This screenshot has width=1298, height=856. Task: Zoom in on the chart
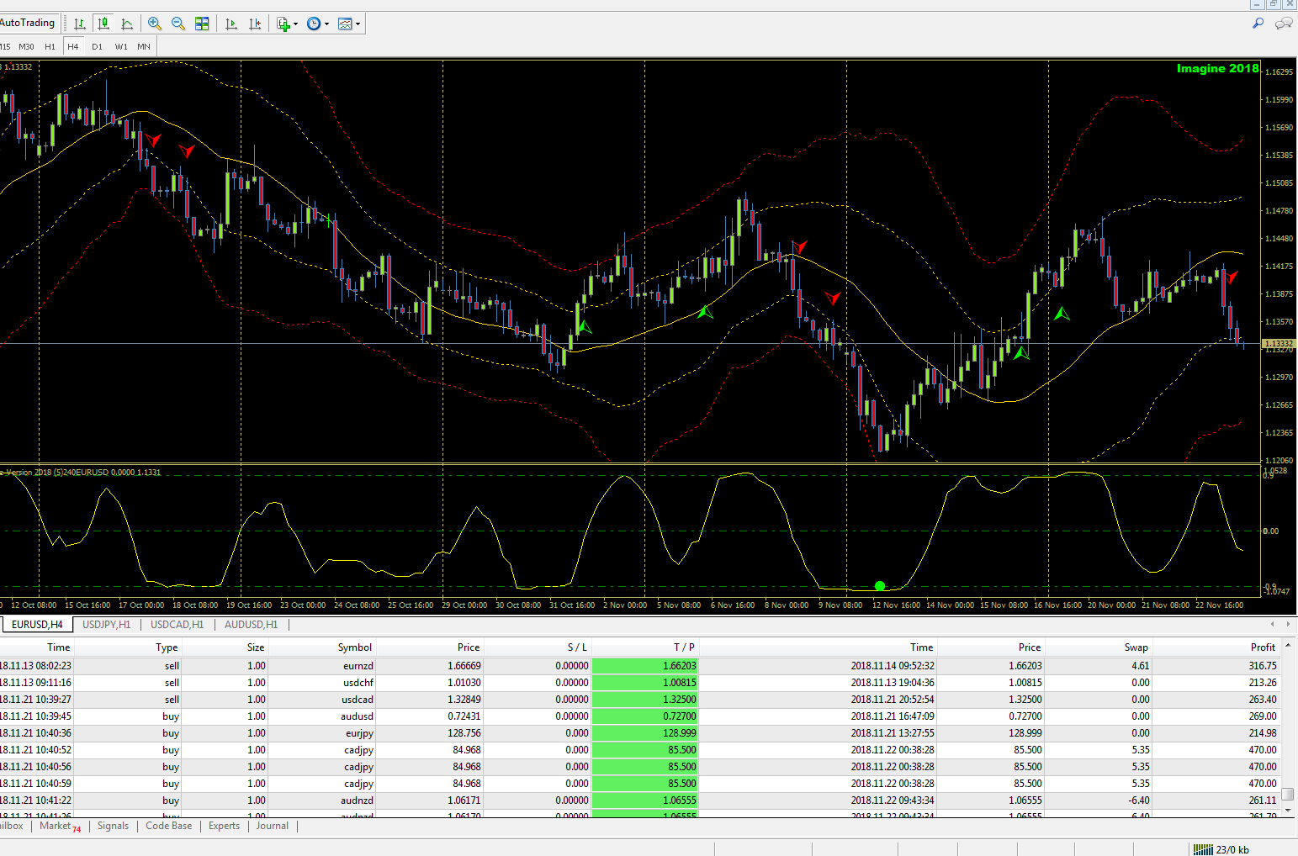tap(155, 24)
